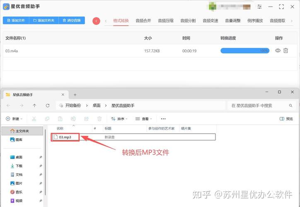The image size is (300, 207).
Task: Click the Delete trash icon in Explorer toolbar
Action: tap(99, 119)
